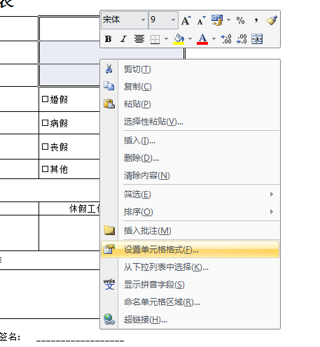
Task: Click the note icon beside 插入批注
Action: click(x=109, y=230)
